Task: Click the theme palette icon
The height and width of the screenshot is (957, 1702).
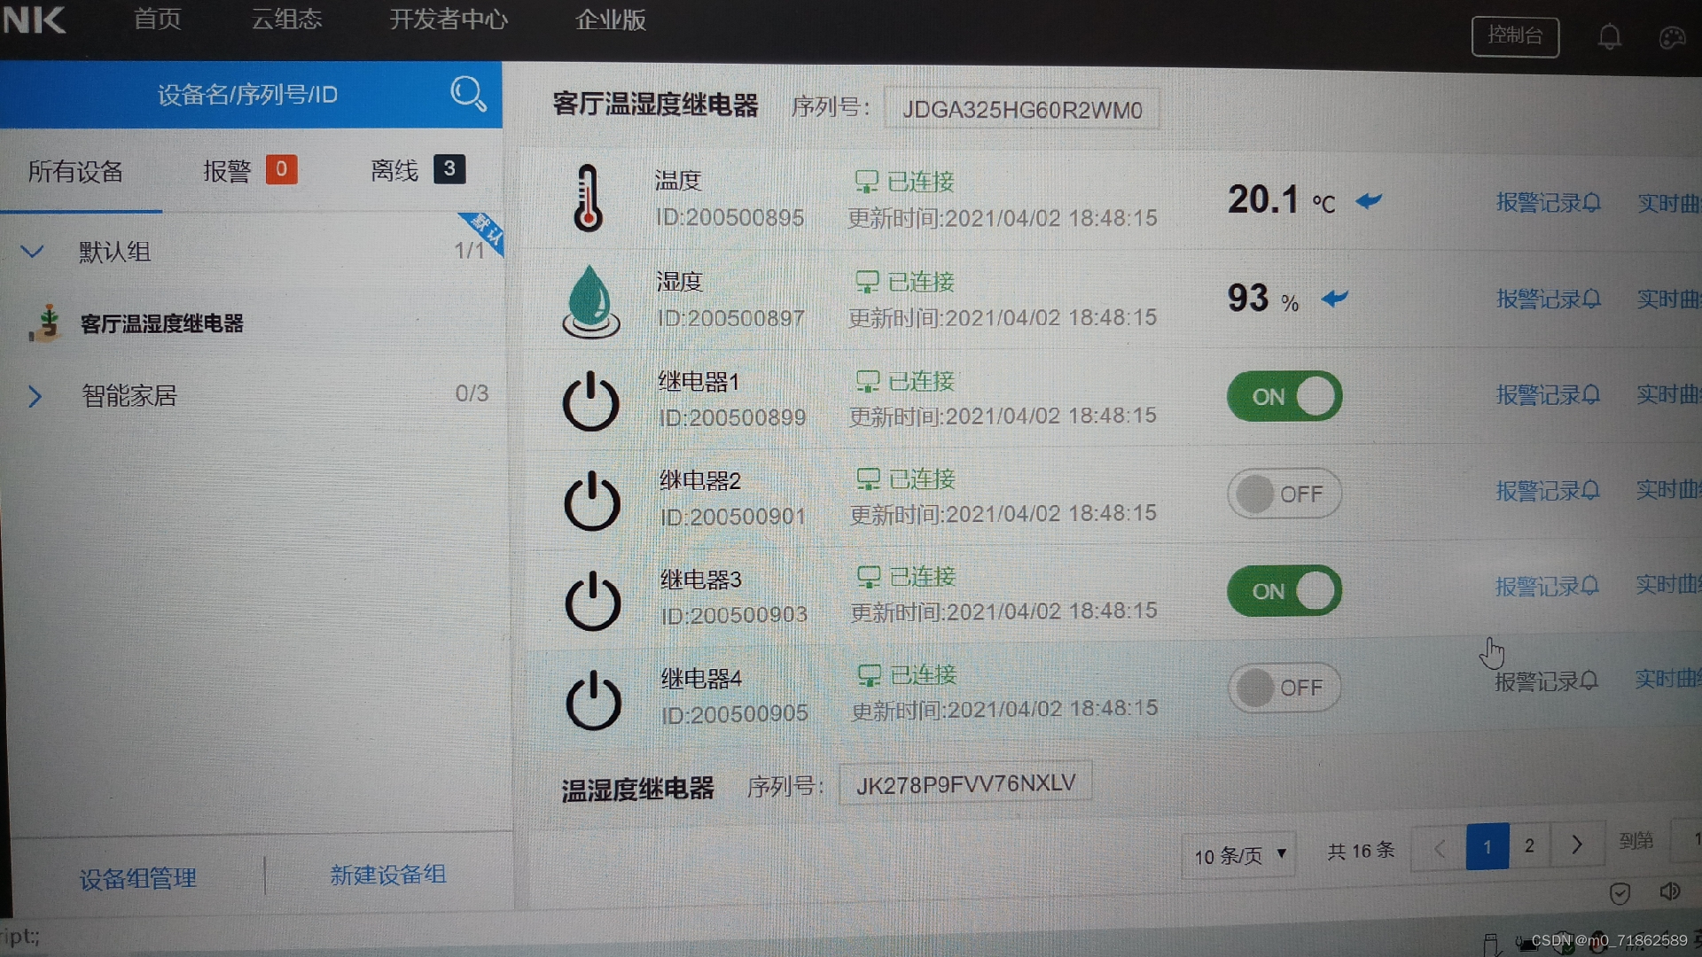Action: tap(1671, 38)
